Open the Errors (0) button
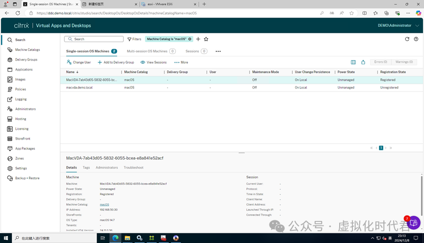 (x=380, y=62)
